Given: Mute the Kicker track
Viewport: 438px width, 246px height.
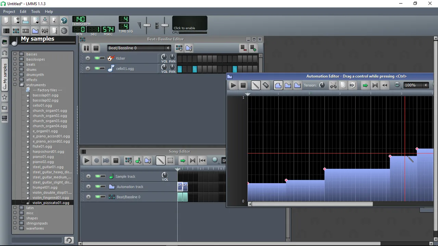Looking at the screenshot, I should tap(98, 58).
